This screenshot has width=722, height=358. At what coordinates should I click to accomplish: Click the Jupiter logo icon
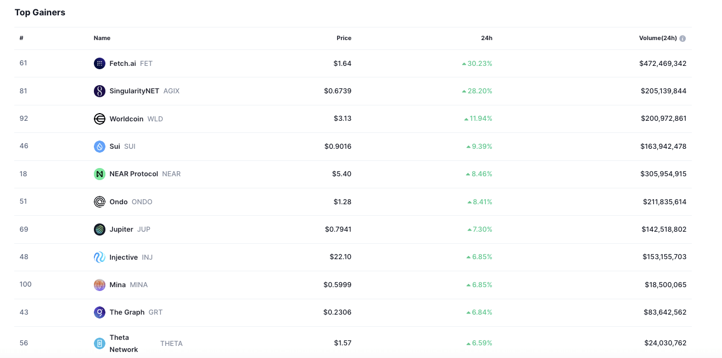99,230
